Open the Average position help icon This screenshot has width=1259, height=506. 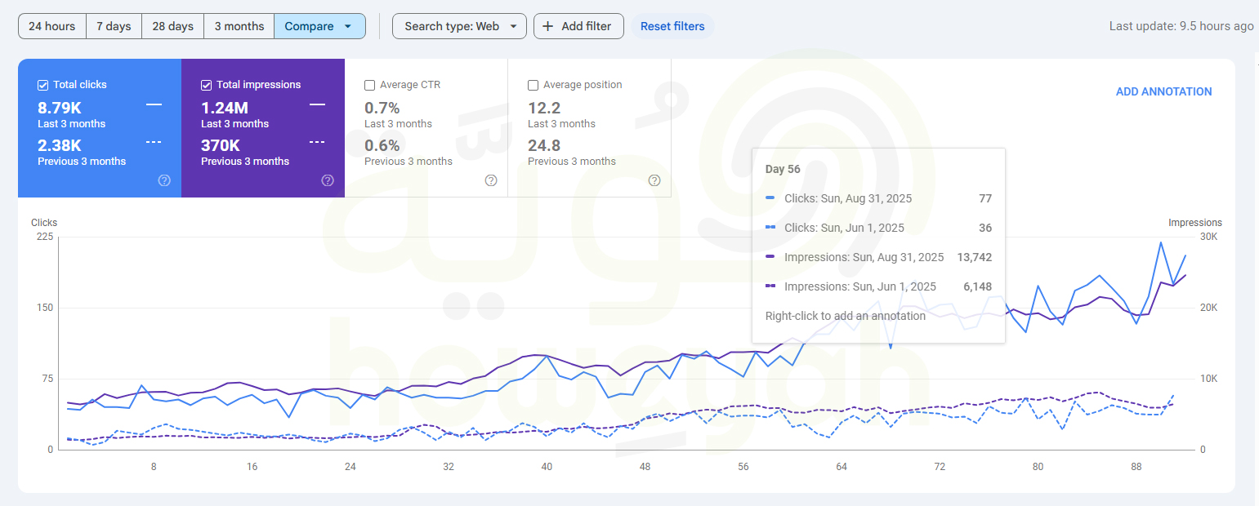(654, 180)
